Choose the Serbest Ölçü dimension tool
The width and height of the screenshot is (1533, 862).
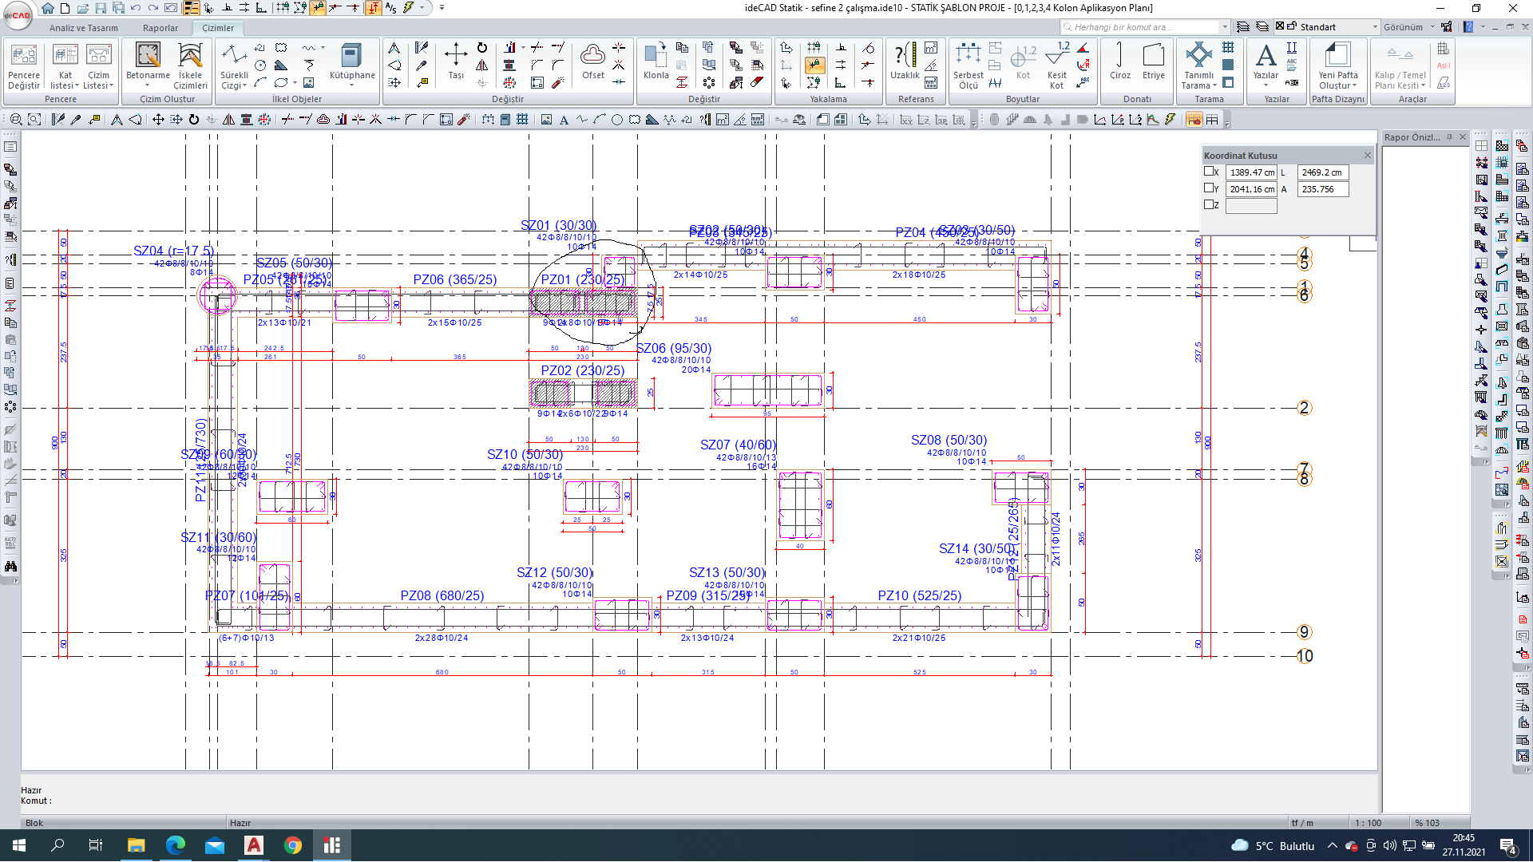[x=968, y=65]
